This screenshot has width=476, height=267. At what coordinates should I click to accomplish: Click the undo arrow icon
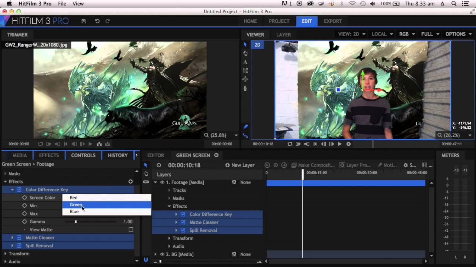click(97, 21)
